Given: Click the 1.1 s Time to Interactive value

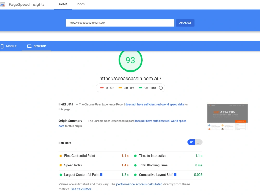Looking at the screenshot, I should pyautogui.click(x=199, y=156).
